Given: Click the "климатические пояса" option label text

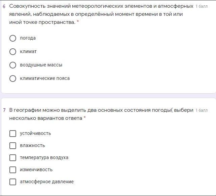Looking at the screenshot, I should pyautogui.click(x=45, y=79).
